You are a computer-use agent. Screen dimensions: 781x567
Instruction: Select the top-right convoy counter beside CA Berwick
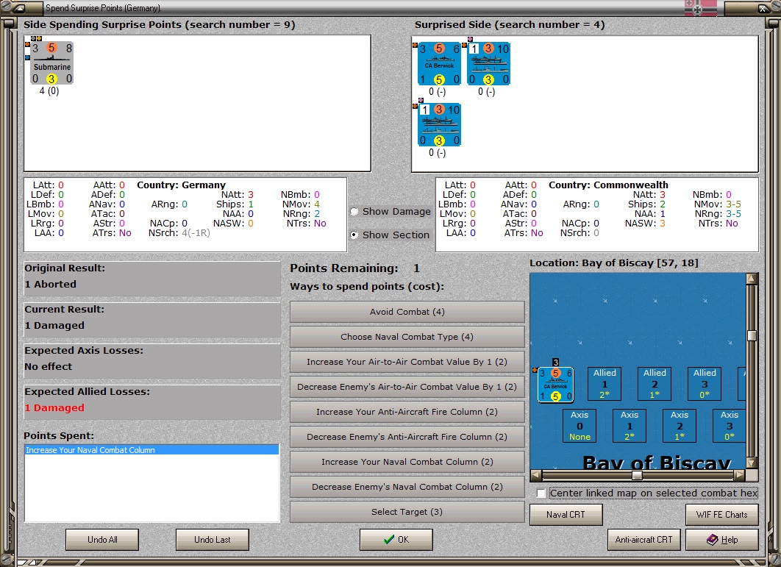[x=488, y=64]
